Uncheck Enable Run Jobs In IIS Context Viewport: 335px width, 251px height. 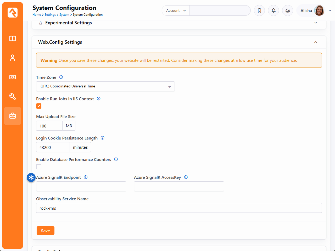tap(39, 106)
